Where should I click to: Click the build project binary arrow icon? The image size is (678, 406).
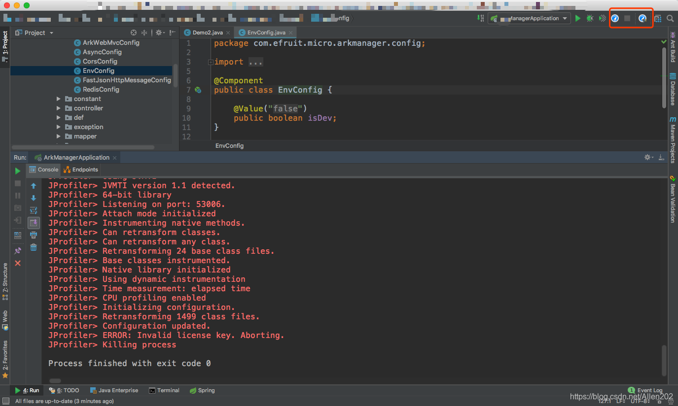click(x=480, y=18)
